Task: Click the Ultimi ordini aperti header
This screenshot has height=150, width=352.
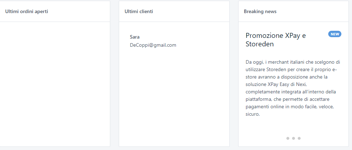Action: tap(27, 11)
